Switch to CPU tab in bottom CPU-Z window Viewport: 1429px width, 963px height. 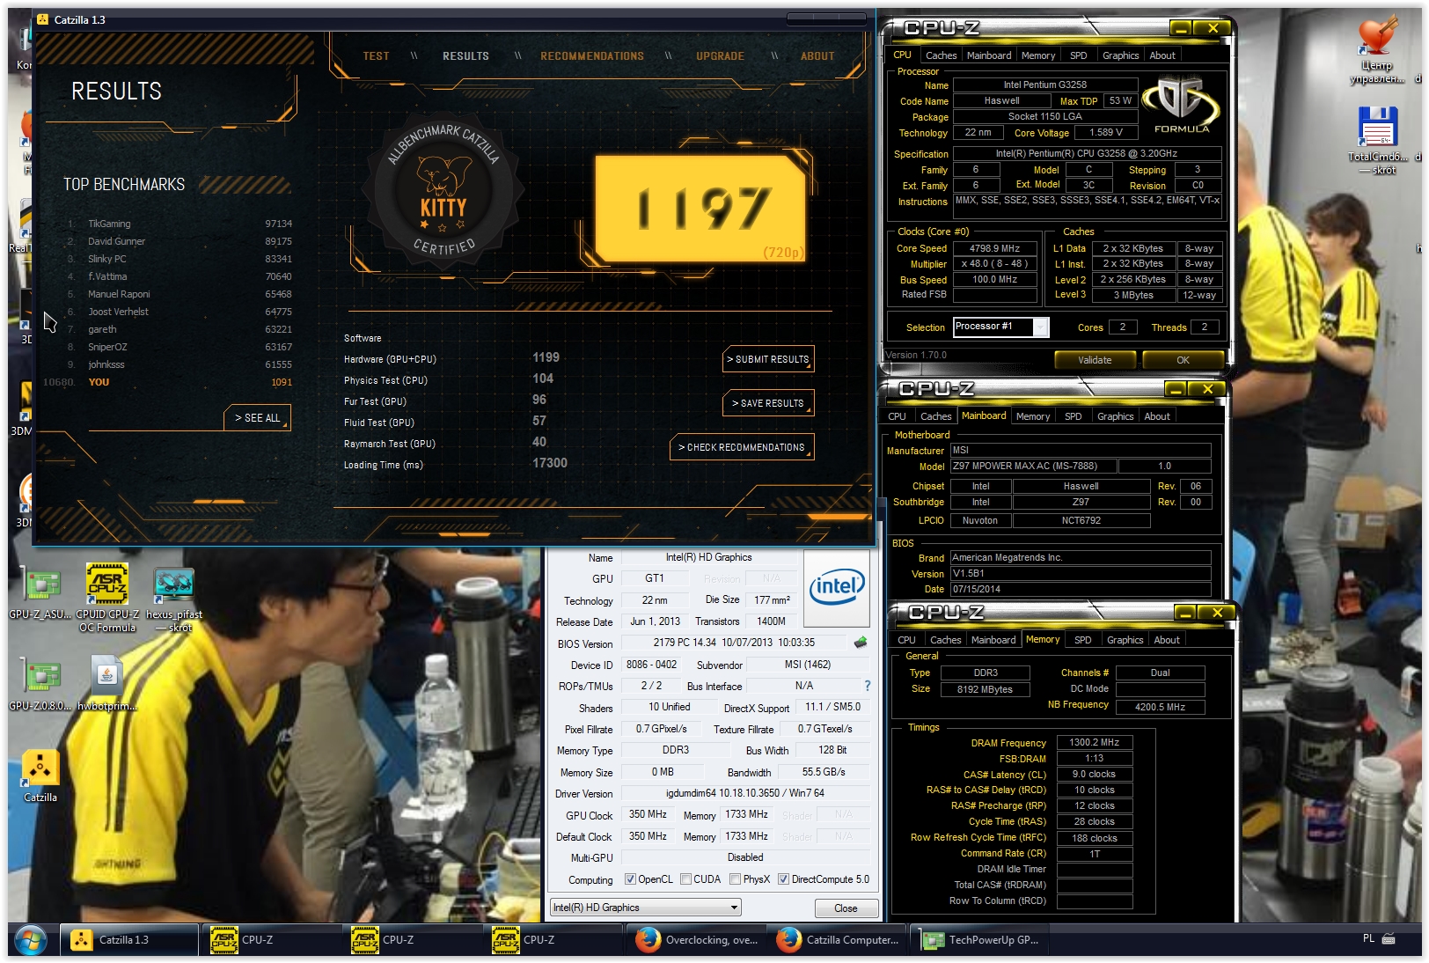point(906,640)
